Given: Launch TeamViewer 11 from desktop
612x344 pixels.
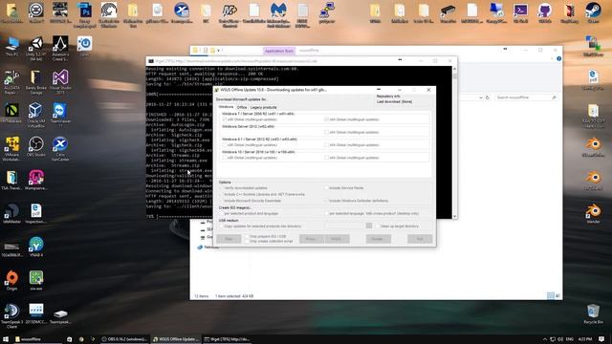Looking at the screenshot, I should click(x=60, y=116).
